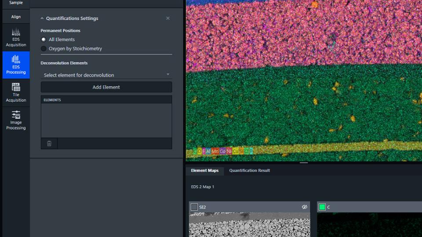The width and height of the screenshot is (422, 237).
Task: Click the Mn tag in map legend
Action: [215, 151]
